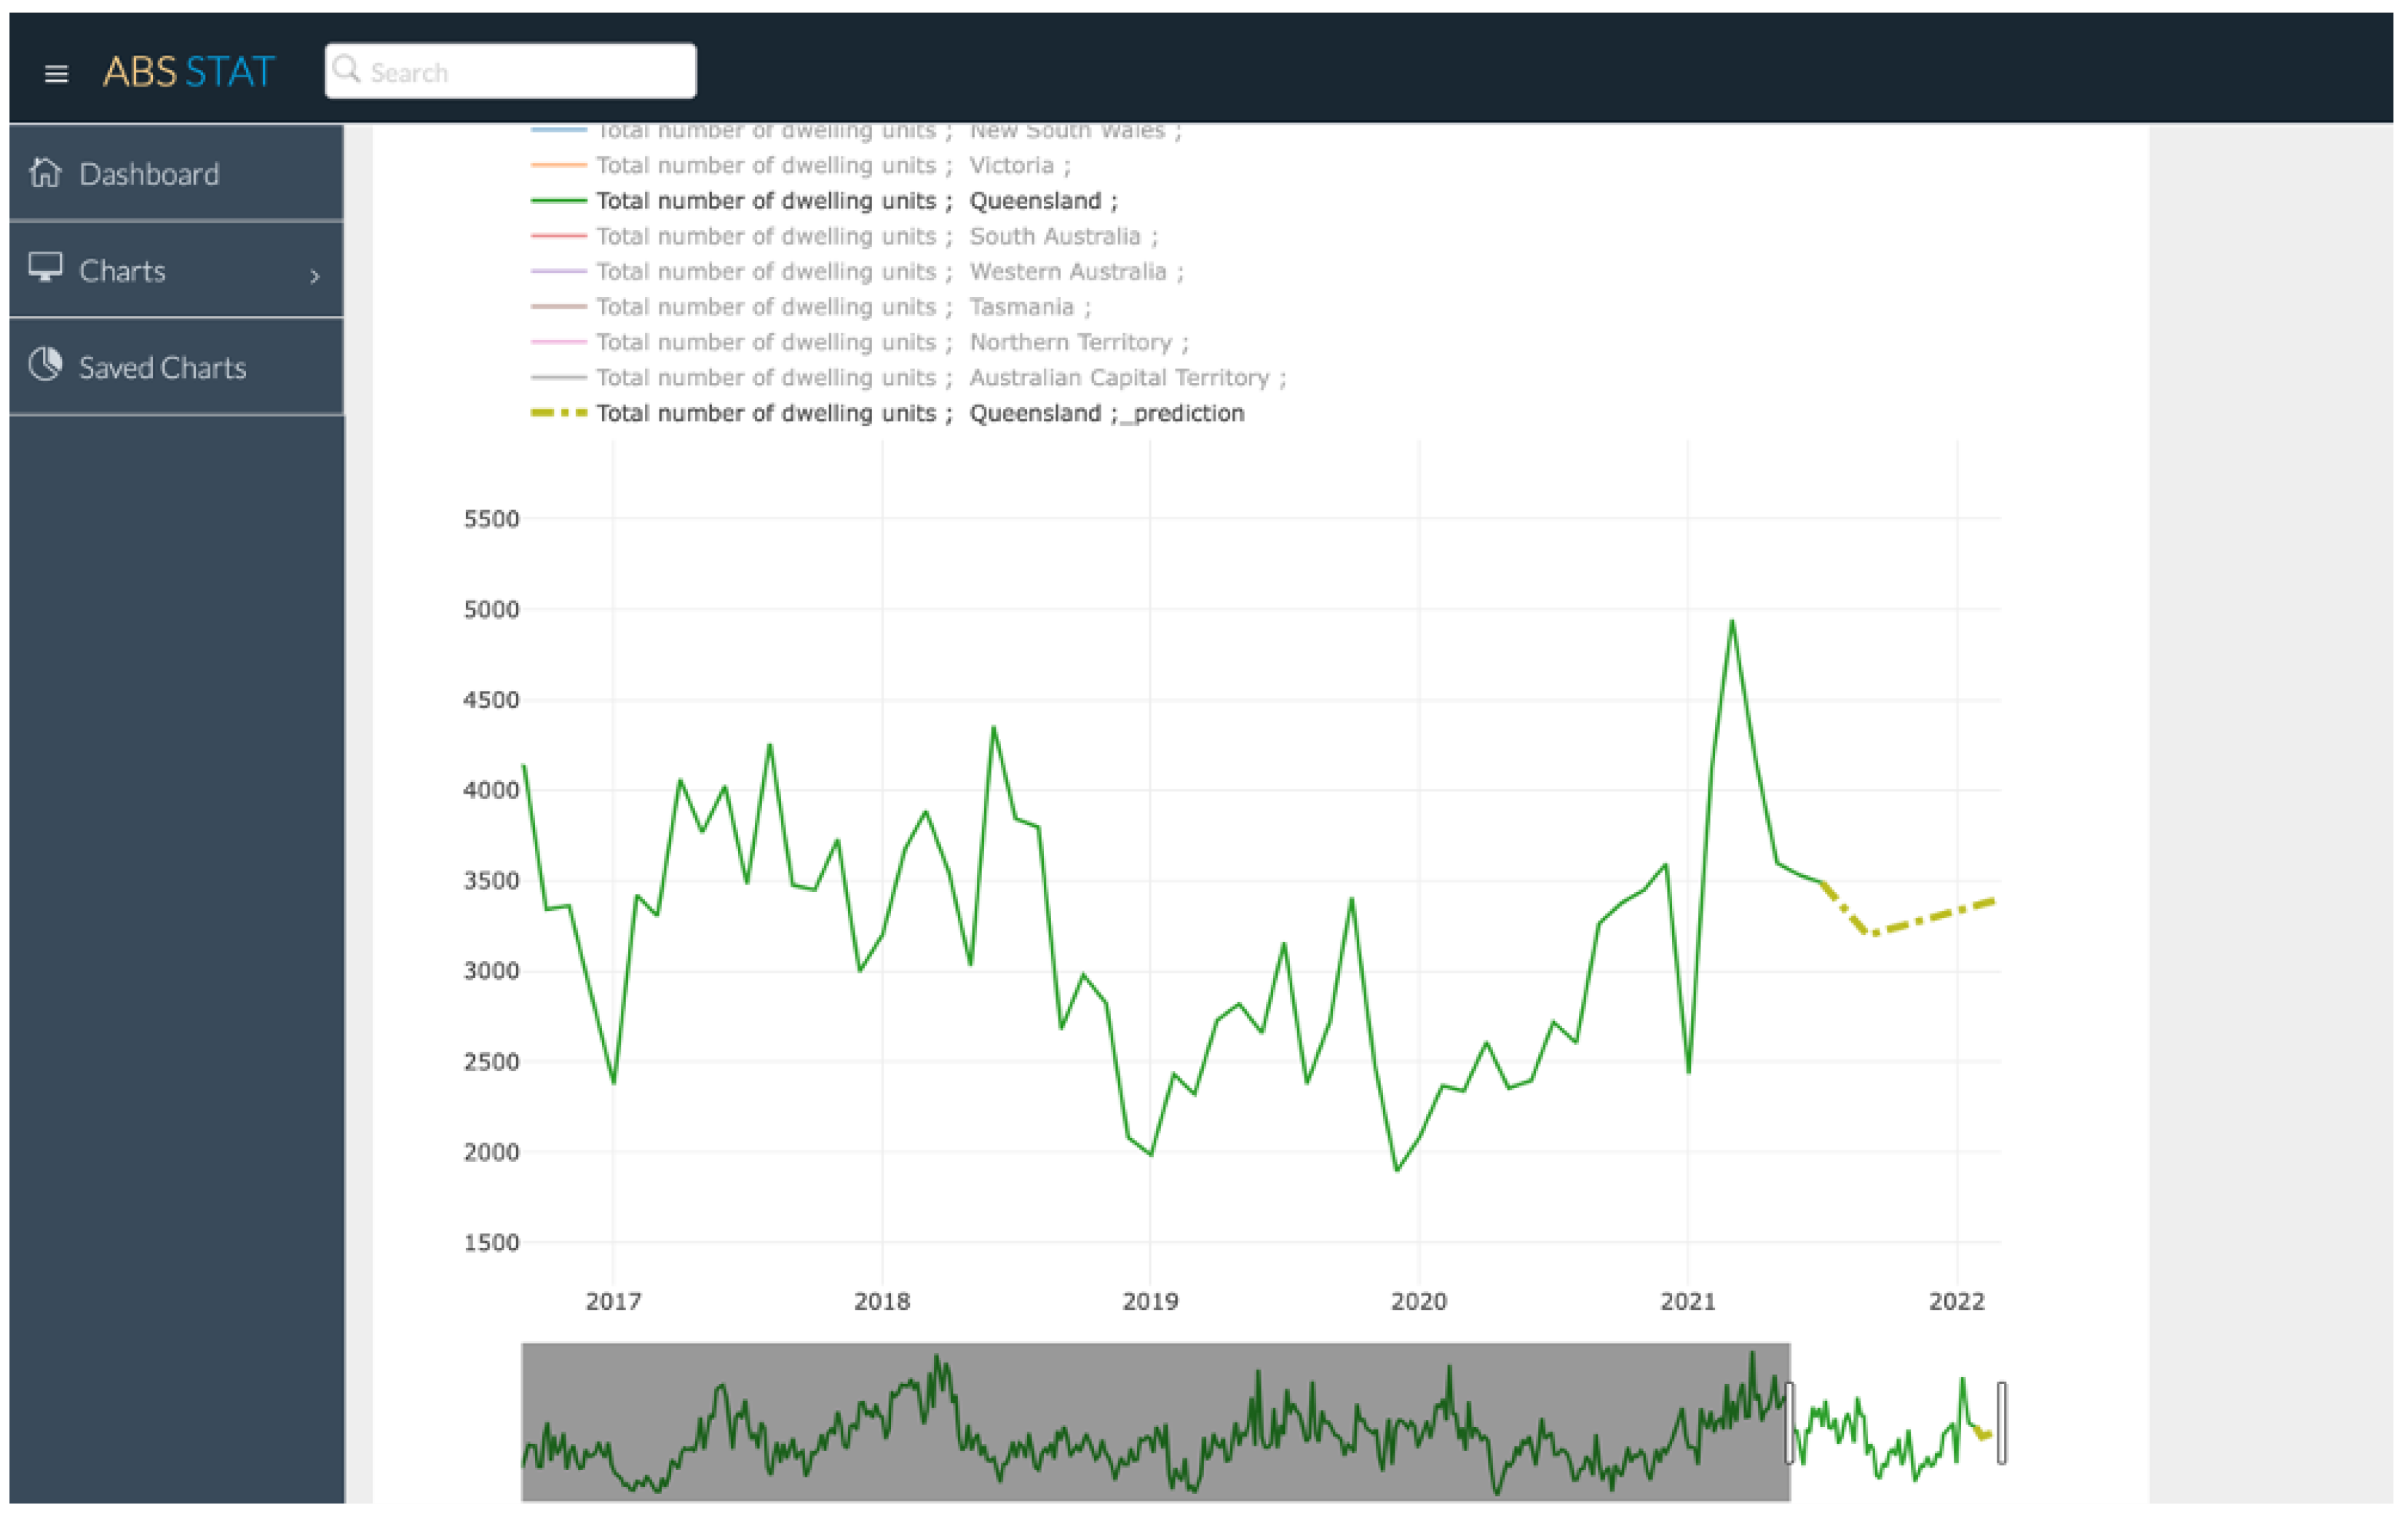Click the Dashboard home icon
Image resolution: width=2408 pixels, height=1513 pixels.
tap(45, 173)
